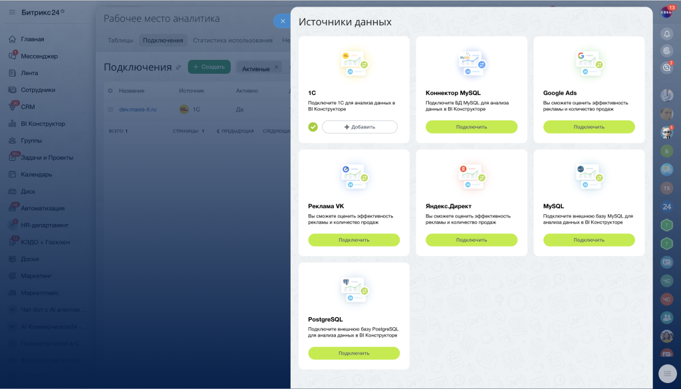Click Подключить for Google Ads
Image resolution: width=681 pixels, height=389 pixels.
point(589,127)
